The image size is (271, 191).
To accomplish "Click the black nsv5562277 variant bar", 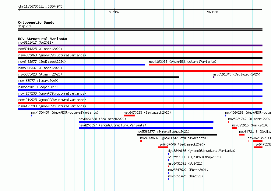I will [x=177, y=135].
